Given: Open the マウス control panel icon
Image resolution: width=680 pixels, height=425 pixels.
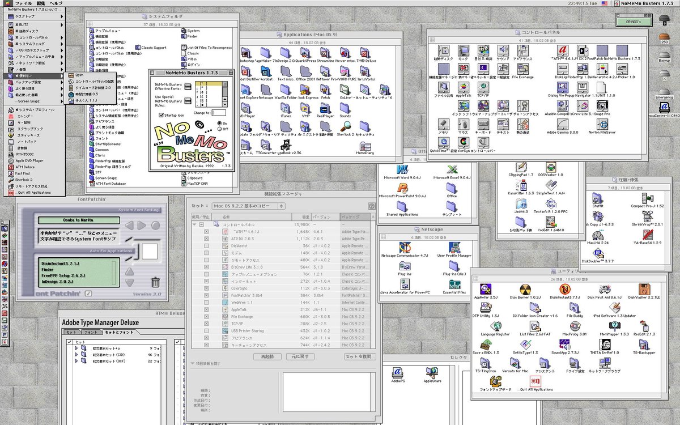Looking at the screenshot, I should tap(464, 125).
